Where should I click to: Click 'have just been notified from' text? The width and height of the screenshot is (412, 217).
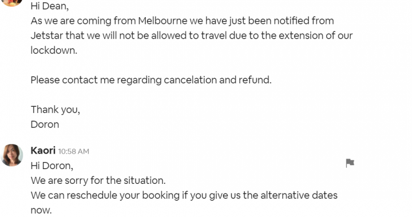tap(270, 21)
